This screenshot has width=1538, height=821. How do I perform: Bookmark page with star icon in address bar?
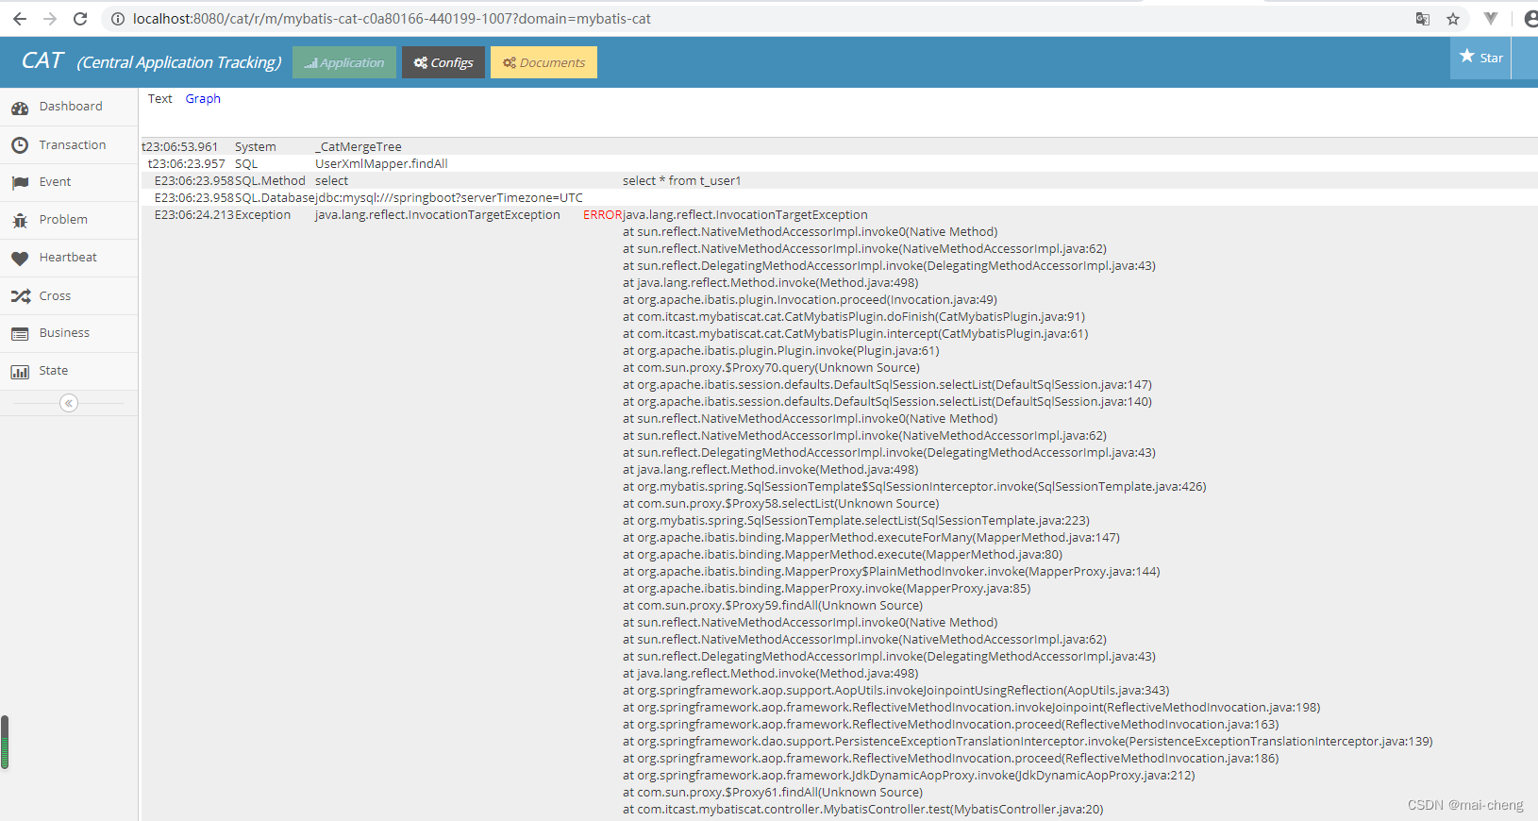pyautogui.click(x=1453, y=19)
